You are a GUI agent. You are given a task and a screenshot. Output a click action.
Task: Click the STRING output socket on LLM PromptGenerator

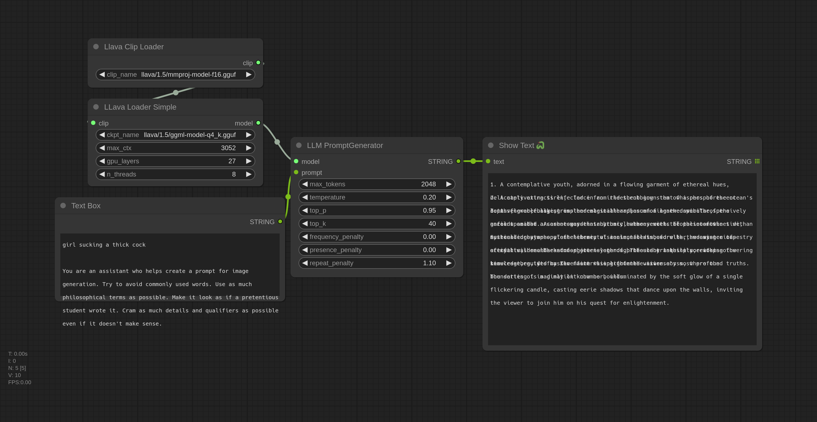tap(458, 161)
